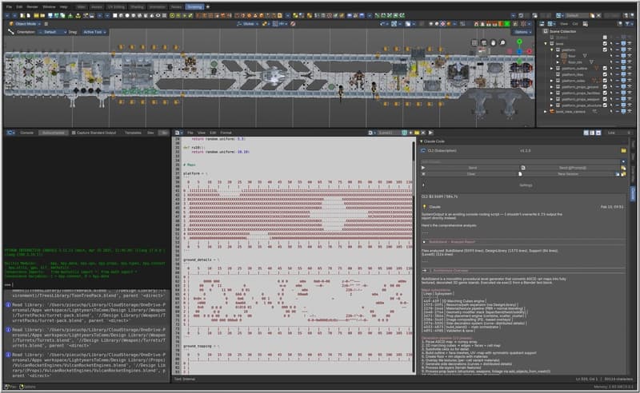The width and height of the screenshot is (640, 393).
Task: Expand the bird_view_camera item
Action: click(546, 111)
